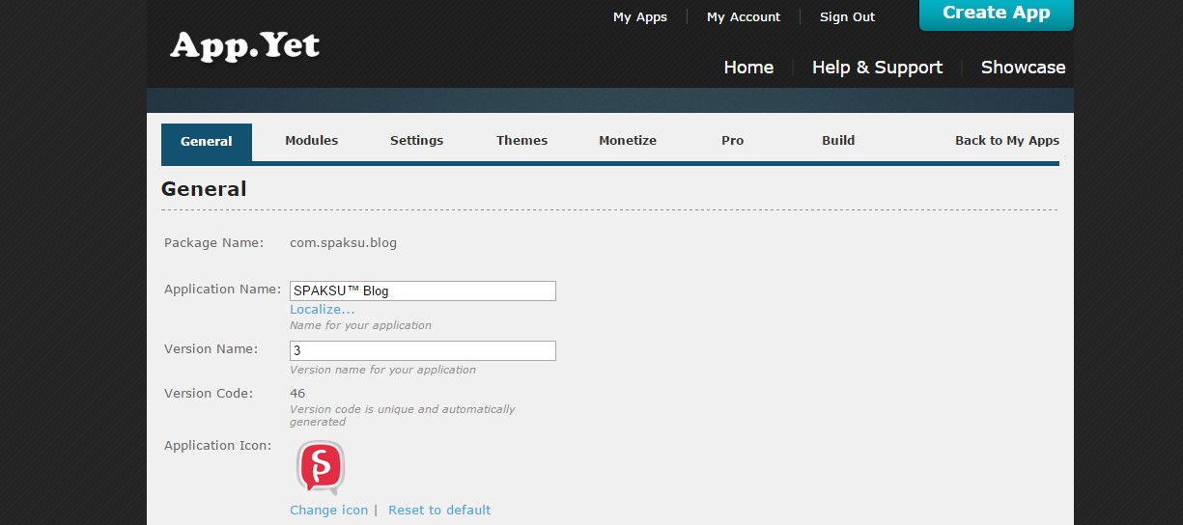
Task: Click the SPAKSU application icon image
Action: pos(320,468)
